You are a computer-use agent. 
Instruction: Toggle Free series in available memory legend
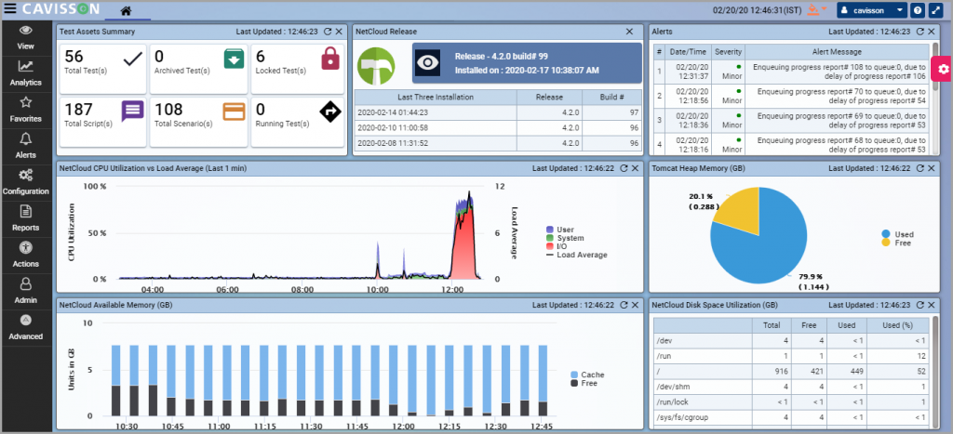tap(584, 383)
